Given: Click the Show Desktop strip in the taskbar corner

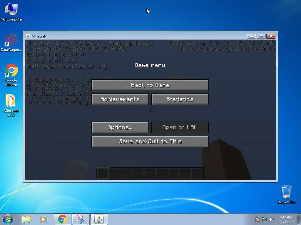Looking at the screenshot, I should pos(299,219).
